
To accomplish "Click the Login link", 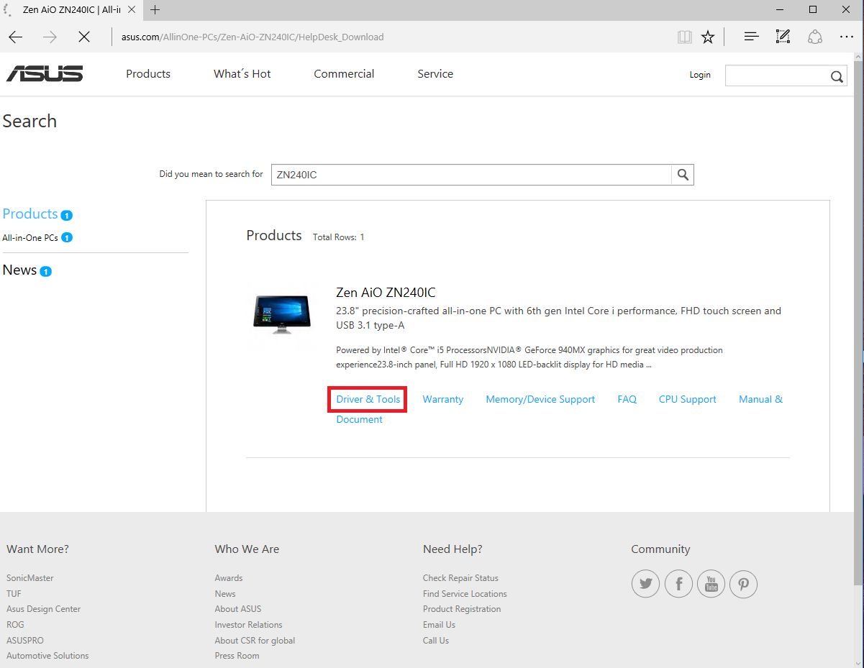I will coord(700,74).
